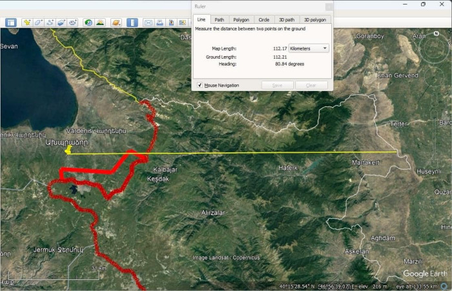
Task: Select the Polygon tab in Ruler
Action: click(241, 20)
